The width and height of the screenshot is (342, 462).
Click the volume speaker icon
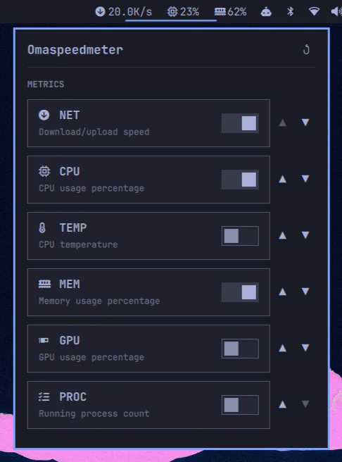tap(336, 12)
